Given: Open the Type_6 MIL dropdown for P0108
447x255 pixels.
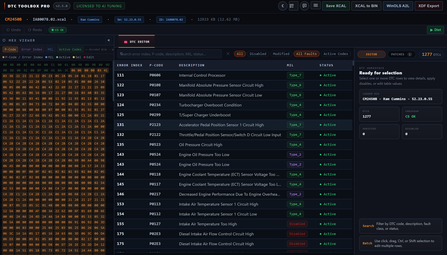Looking at the screenshot, I should coord(295,85).
